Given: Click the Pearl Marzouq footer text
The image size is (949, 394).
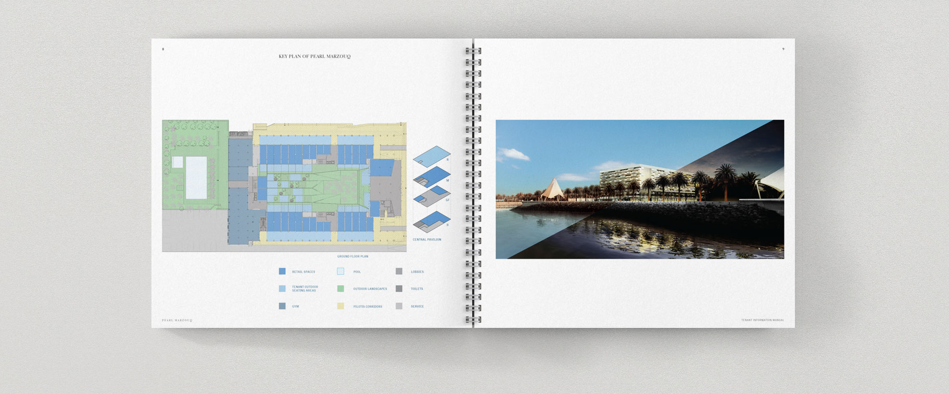Looking at the screenshot, I should [x=177, y=320].
